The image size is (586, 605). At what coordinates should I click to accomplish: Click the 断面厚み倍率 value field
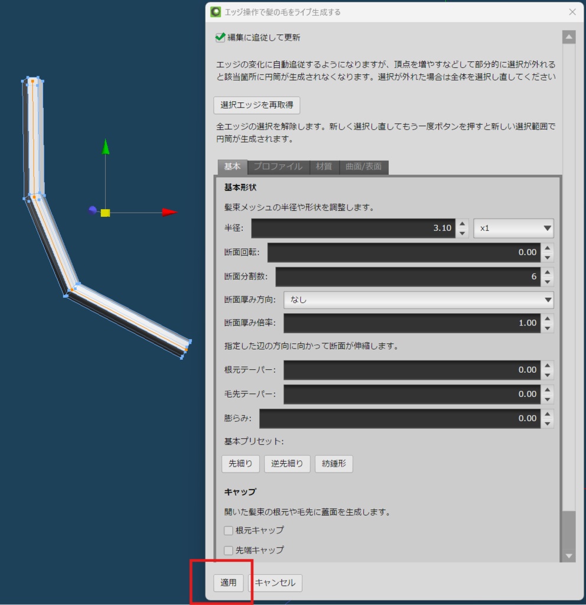click(412, 323)
